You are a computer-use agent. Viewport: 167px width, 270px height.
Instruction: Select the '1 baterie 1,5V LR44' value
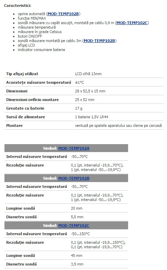pos(92,117)
